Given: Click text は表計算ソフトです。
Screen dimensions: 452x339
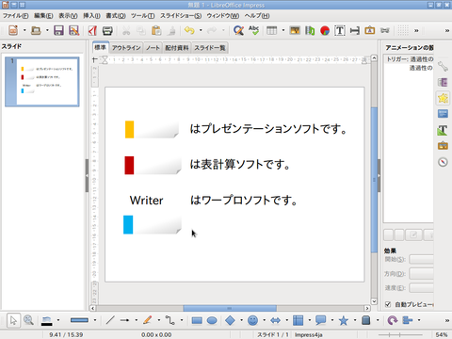Looking at the screenshot, I should click(x=240, y=165).
